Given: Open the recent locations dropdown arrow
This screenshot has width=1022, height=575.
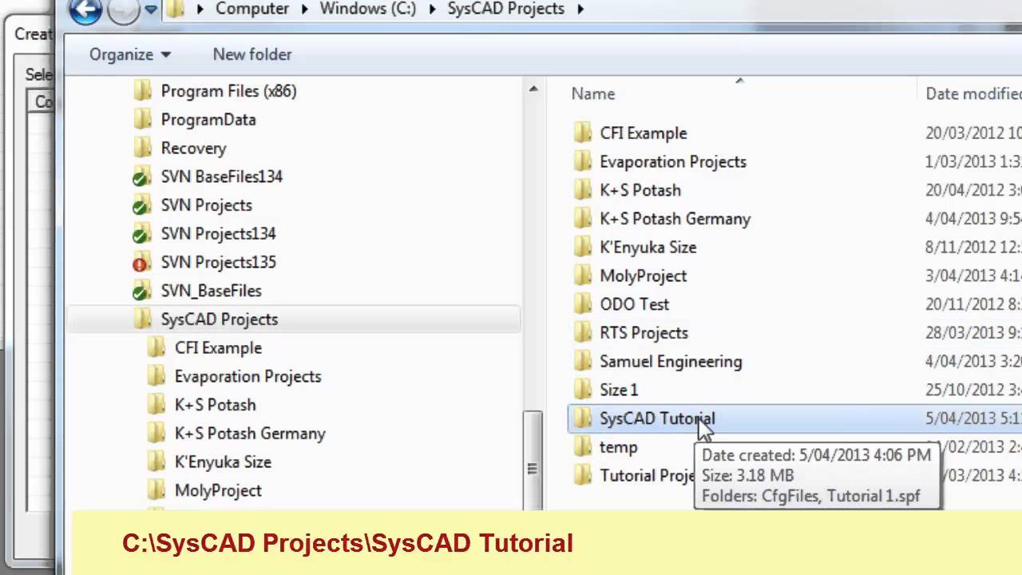Looking at the screenshot, I should point(151,10).
